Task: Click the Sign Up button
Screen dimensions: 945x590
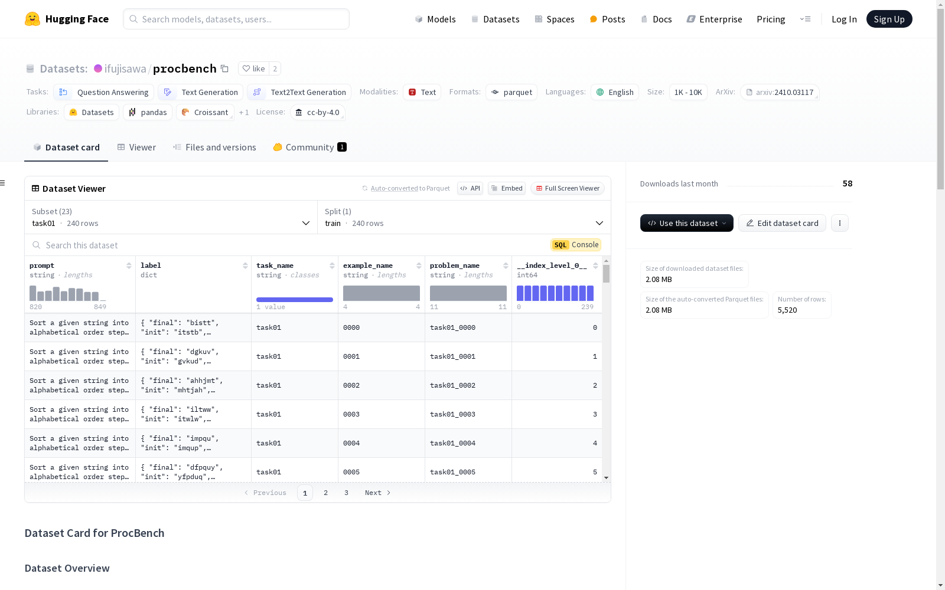Action: pyautogui.click(x=889, y=19)
